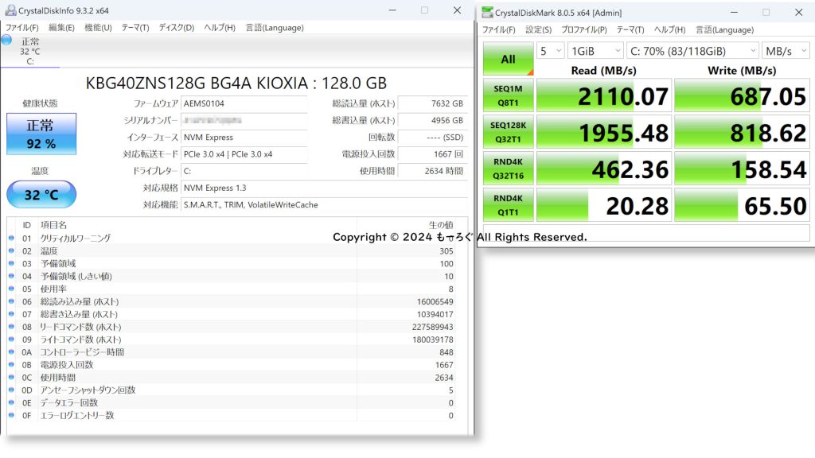Click the transfer mode field PCIe 3.0 x4
This screenshot has width=815, height=458.
click(244, 153)
